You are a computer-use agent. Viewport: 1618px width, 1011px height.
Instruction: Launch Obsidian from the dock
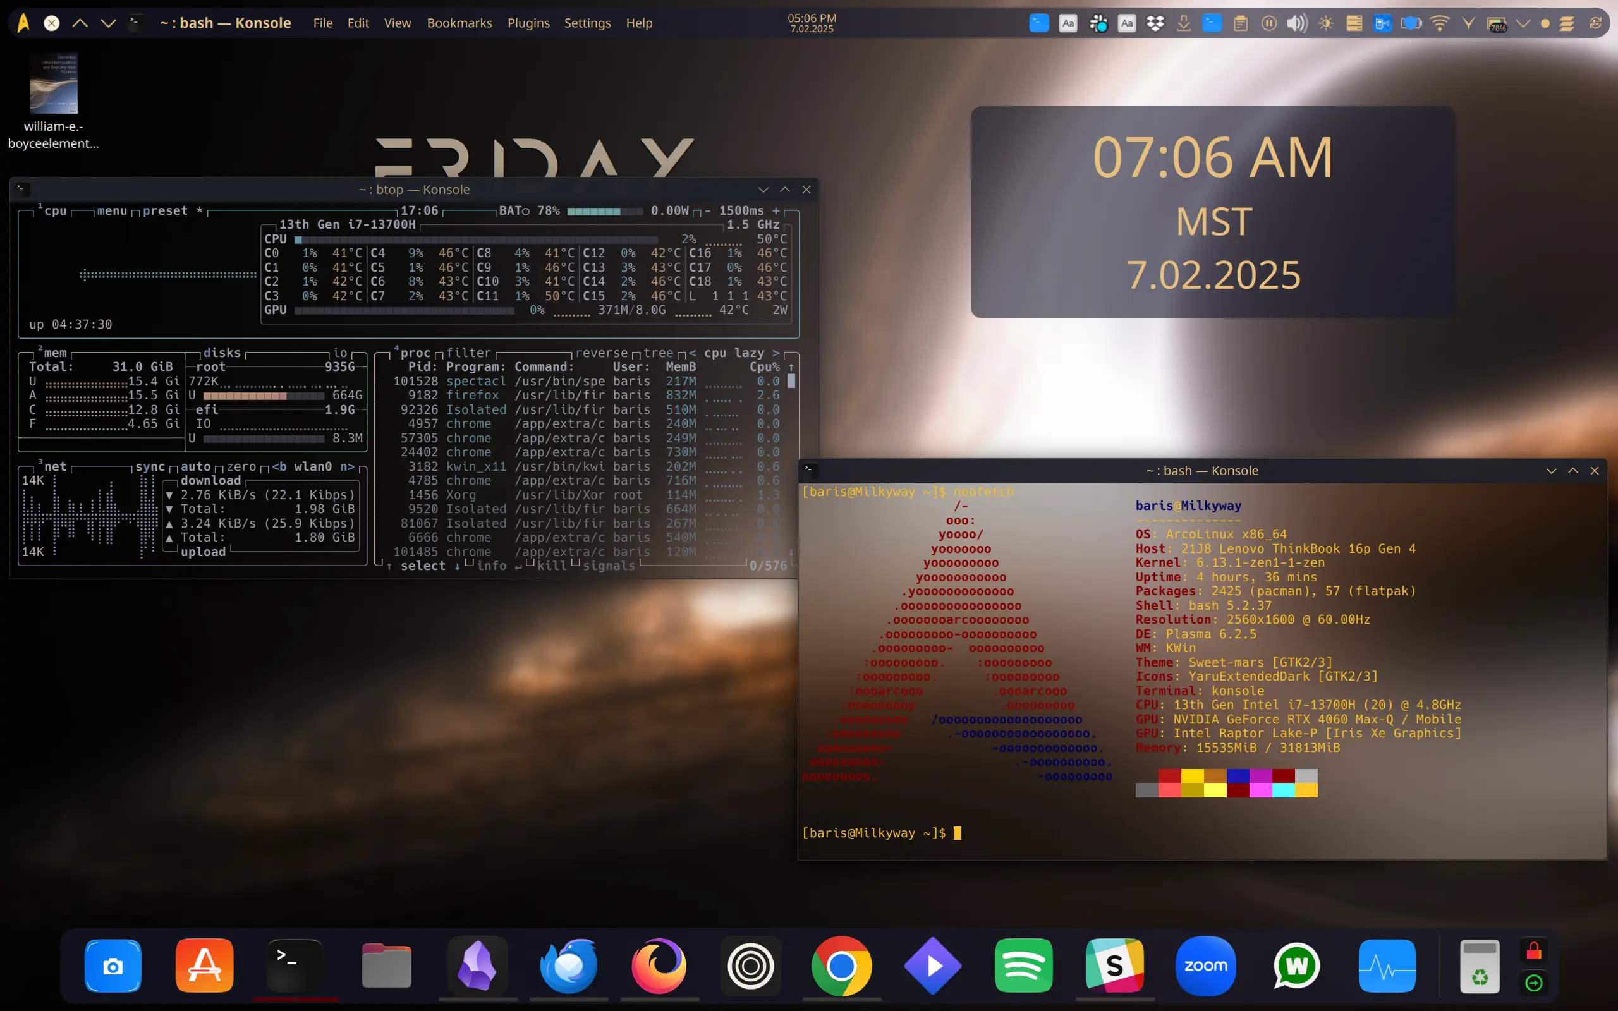pos(477,966)
